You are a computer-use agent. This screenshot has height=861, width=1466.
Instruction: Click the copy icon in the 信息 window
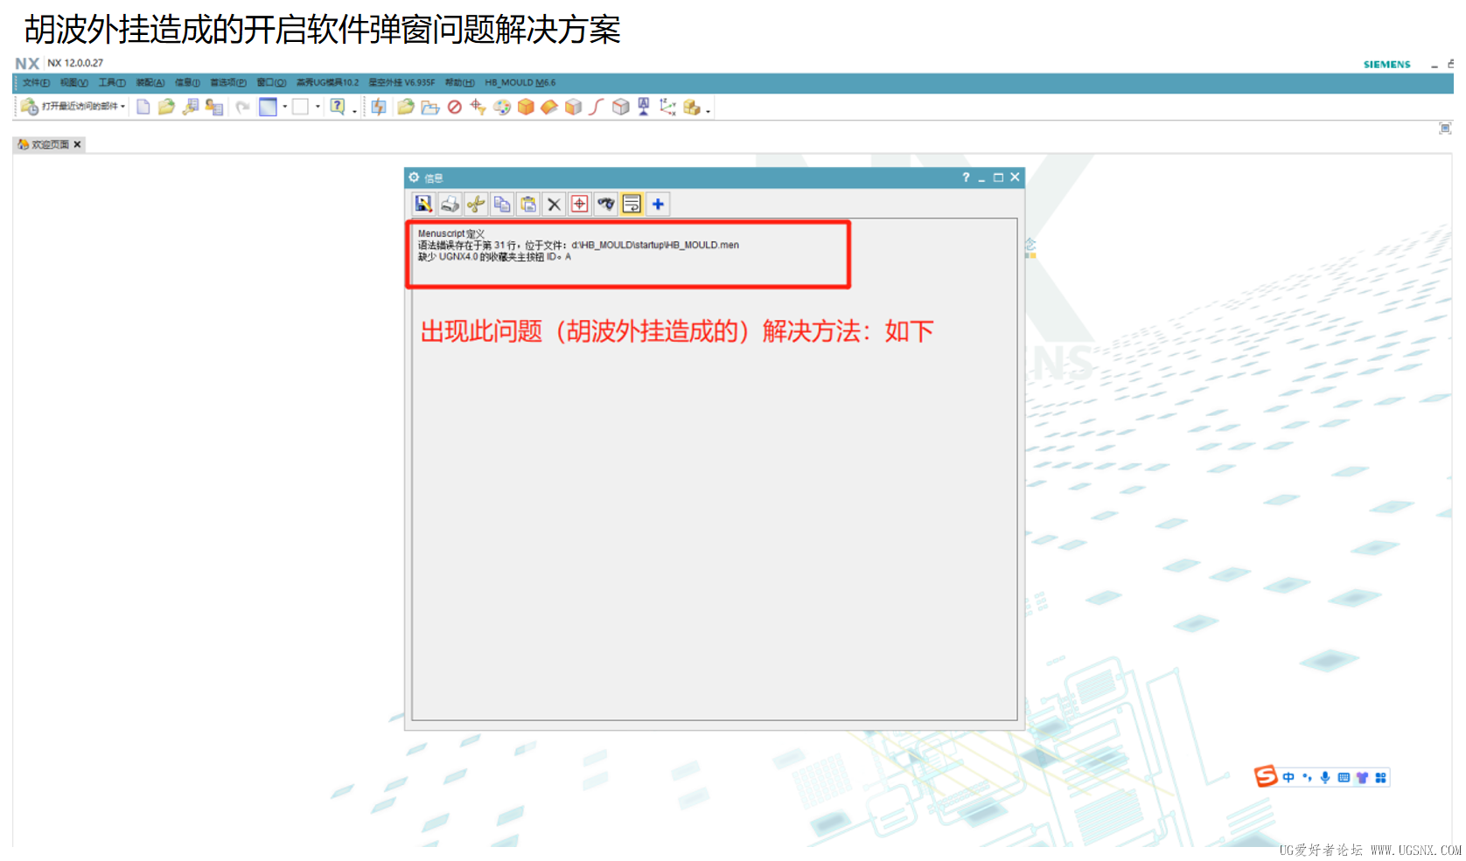tap(502, 204)
